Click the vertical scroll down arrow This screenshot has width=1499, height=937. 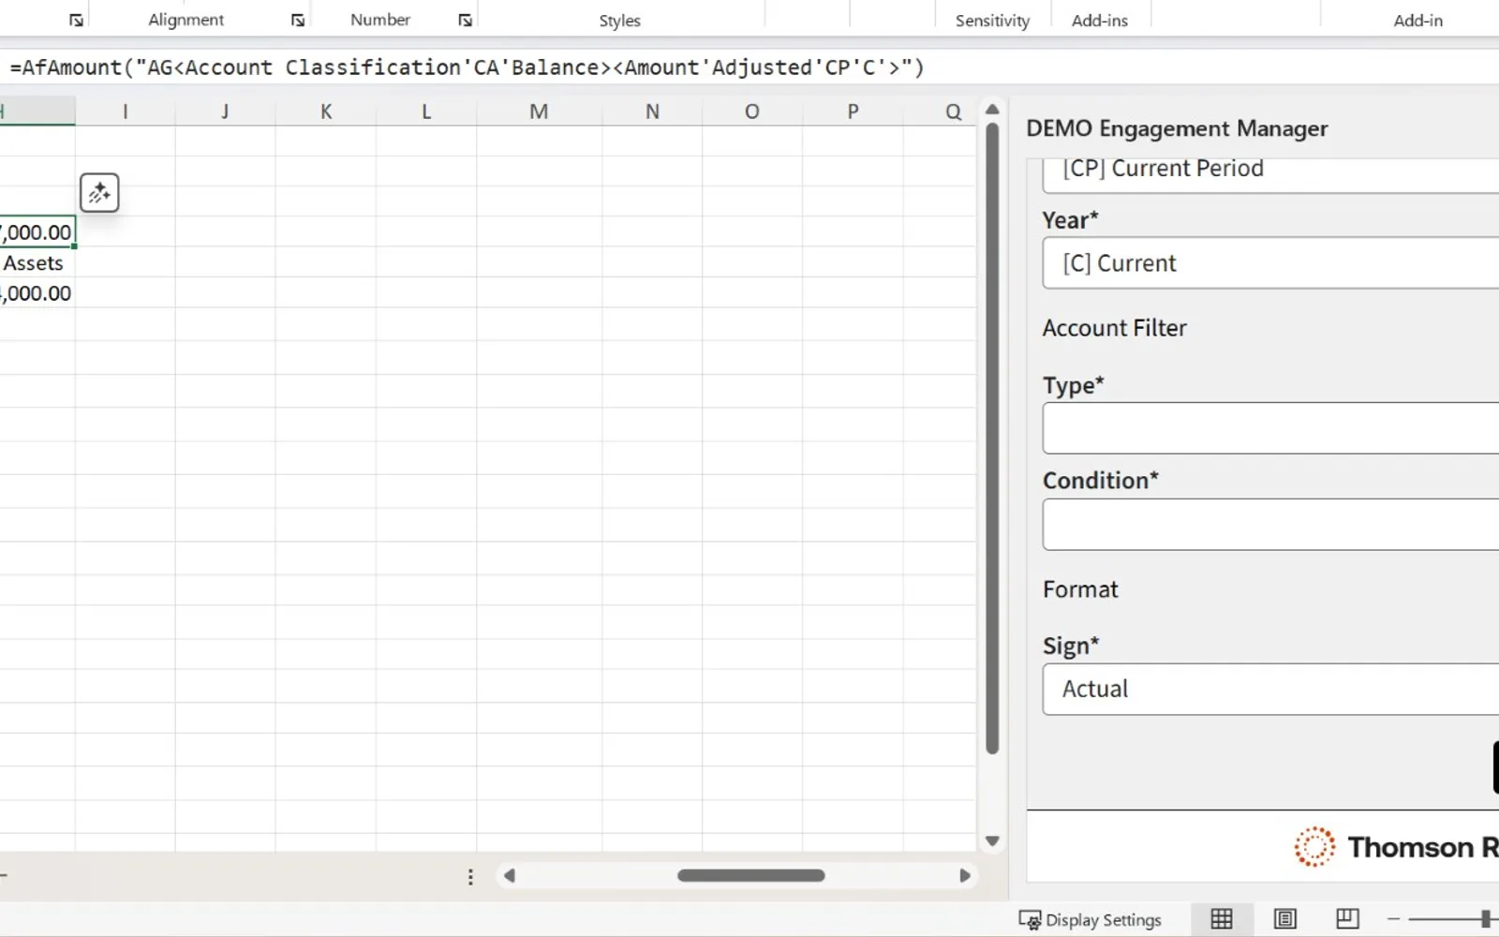tap(992, 841)
